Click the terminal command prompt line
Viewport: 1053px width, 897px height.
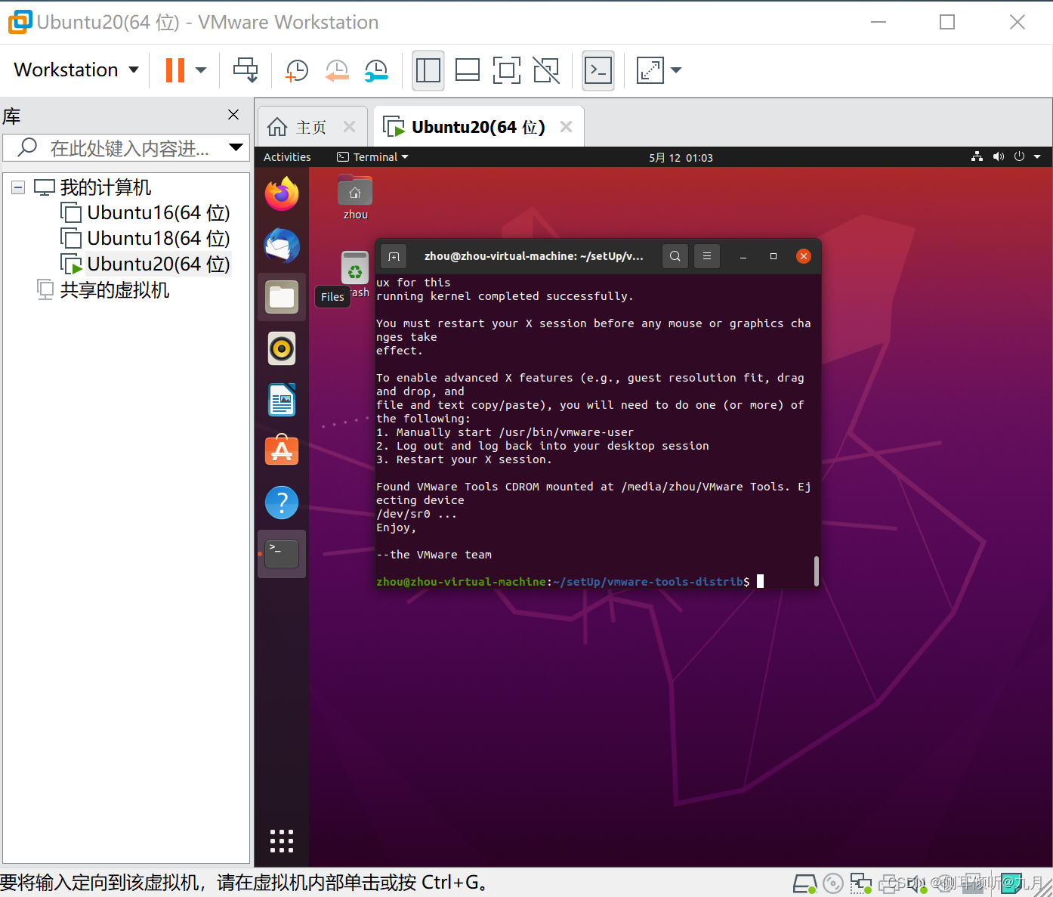click(570, 581)
